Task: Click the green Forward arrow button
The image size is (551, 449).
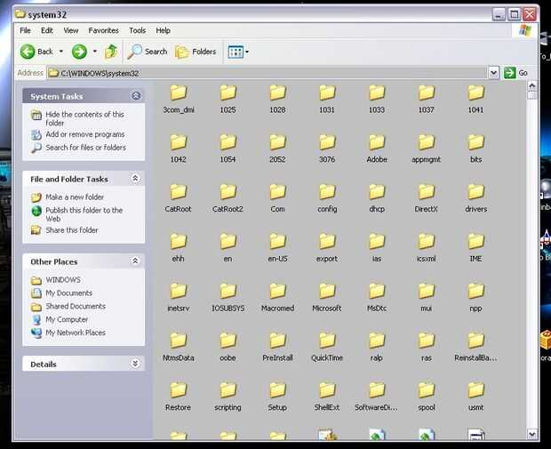Action: point(79,52)
